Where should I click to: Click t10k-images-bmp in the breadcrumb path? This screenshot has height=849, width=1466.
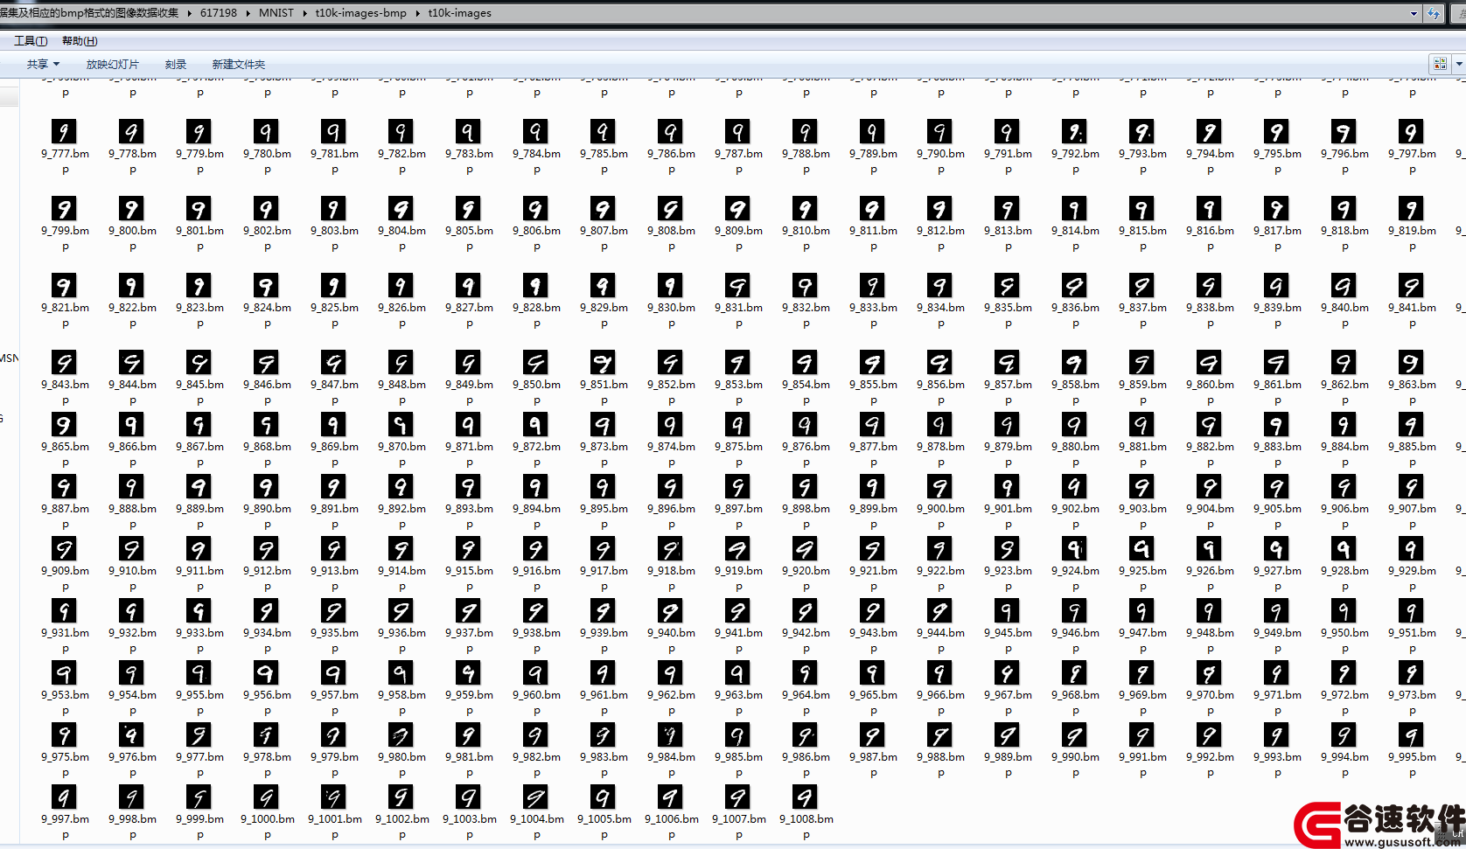coord(361,13)
